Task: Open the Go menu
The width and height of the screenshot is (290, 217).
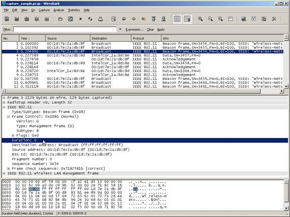Action: click(33, 10)
